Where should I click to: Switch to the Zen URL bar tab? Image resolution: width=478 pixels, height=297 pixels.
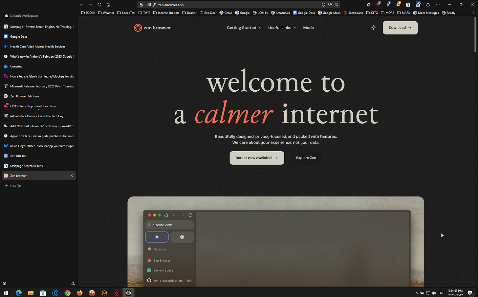pos(39,156)
